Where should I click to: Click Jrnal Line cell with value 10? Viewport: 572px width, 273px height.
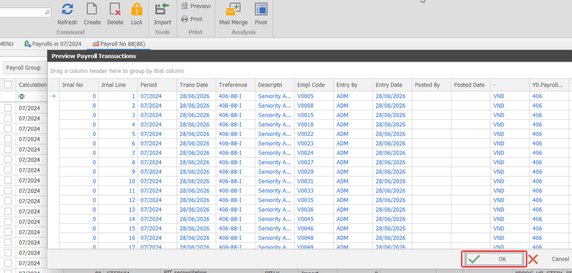click(118, 181)
